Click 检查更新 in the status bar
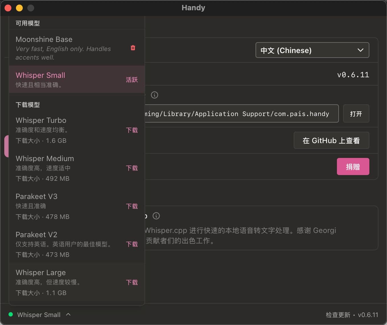 (338, 315)
